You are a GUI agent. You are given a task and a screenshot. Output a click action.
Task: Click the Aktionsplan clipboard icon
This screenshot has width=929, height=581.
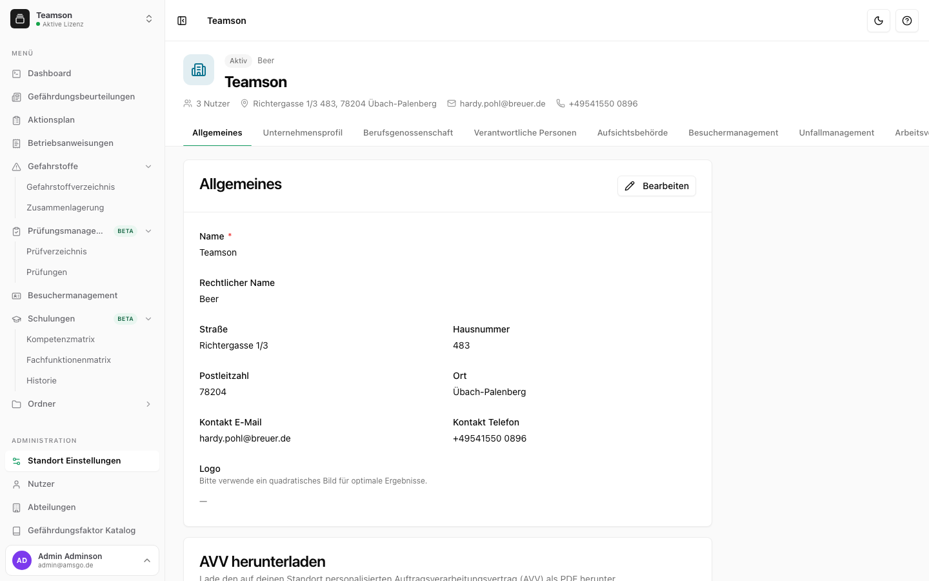17,120
